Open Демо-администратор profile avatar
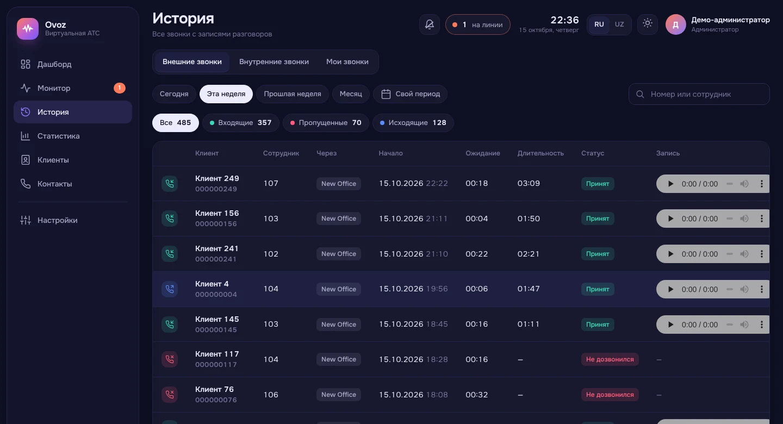The height and width of the screenshot is (424, 783). [x=676, y=24]
